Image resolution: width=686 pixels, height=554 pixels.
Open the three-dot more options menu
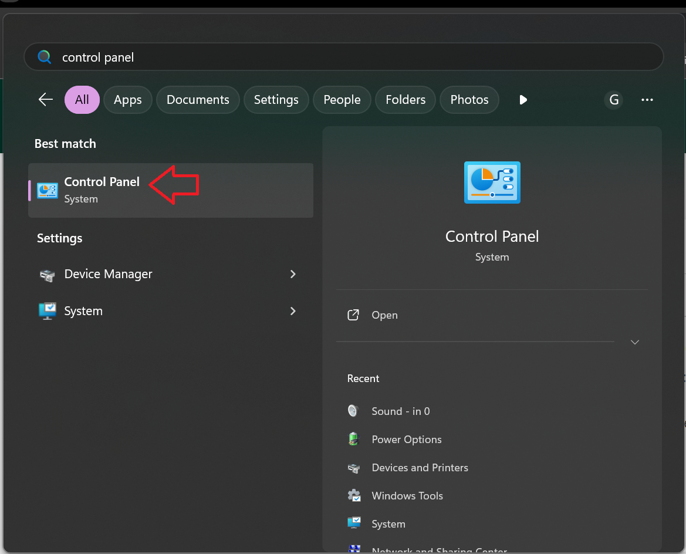[647, 100]
